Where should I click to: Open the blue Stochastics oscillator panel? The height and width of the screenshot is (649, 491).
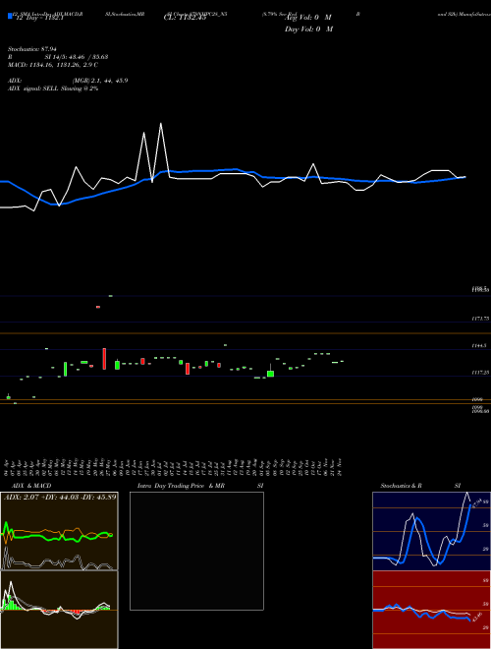click(x=431, y=531)
